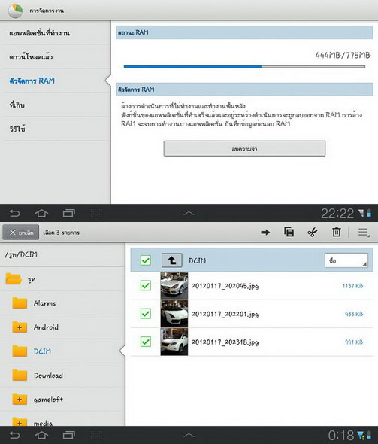This screenshot has width=378, height=444.
Task: Toggle the select-all checkbox in DCIM header
Action: click(x=146, y=260)
